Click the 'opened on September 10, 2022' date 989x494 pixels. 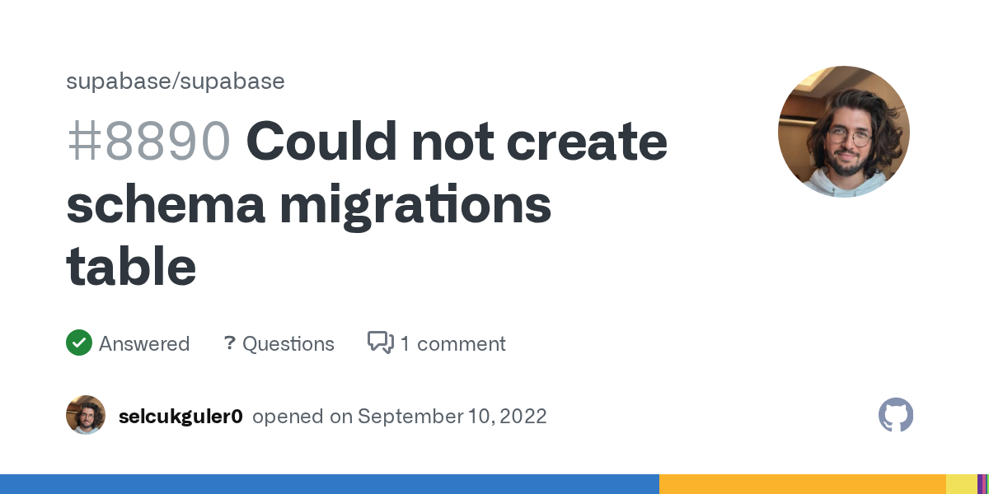(400, 417)
